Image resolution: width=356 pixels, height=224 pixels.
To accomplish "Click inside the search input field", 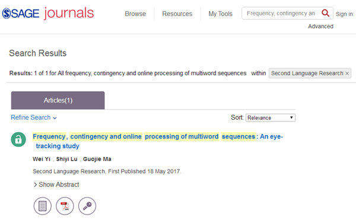I will [281, 14].
